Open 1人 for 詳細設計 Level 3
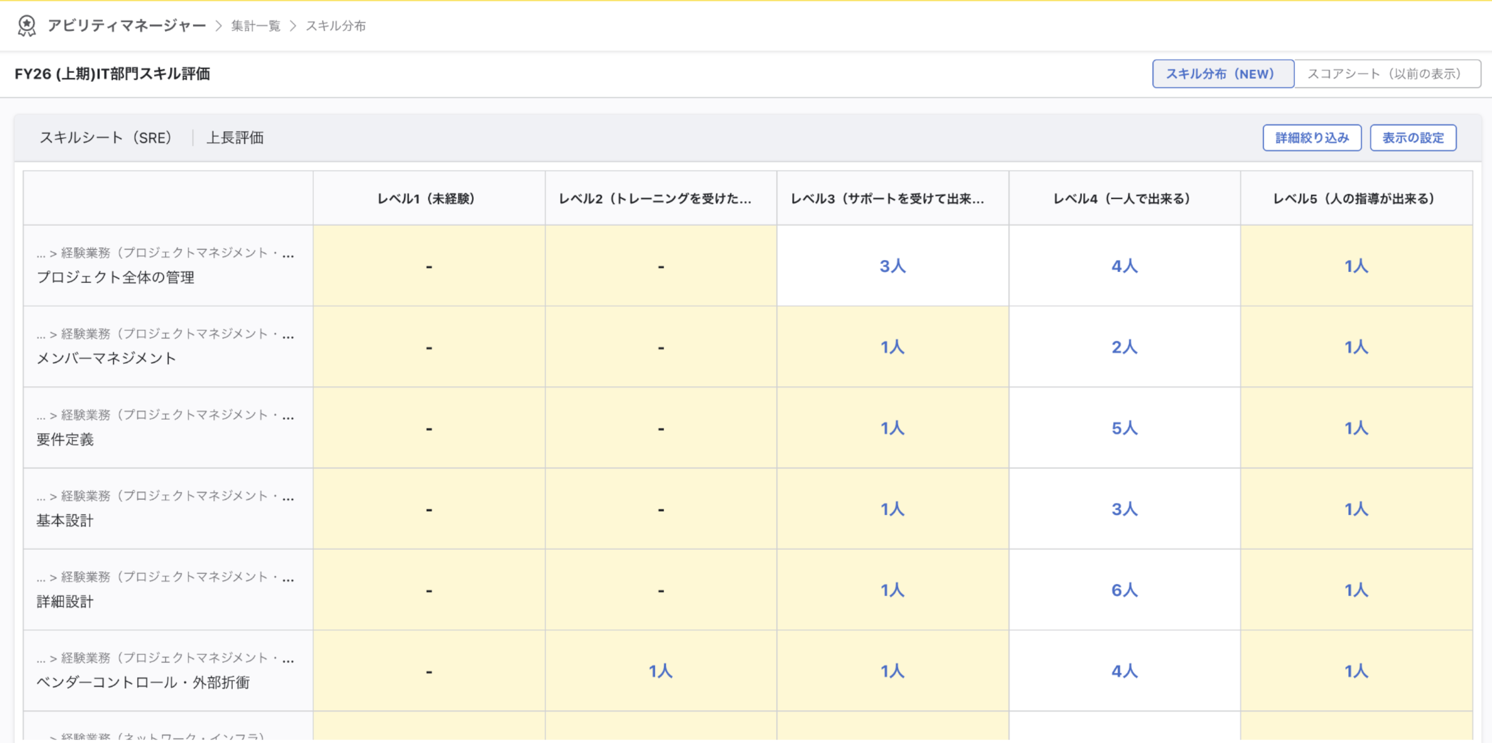 point(892,590)
